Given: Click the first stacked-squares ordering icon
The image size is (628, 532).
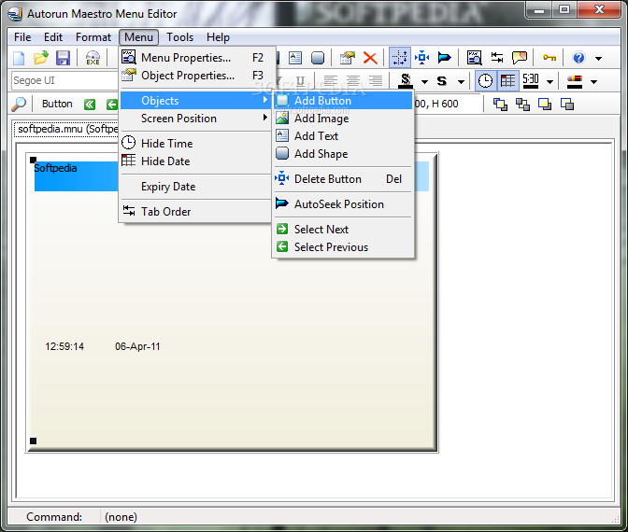Looking at the screenshot, I should point(500,105).
